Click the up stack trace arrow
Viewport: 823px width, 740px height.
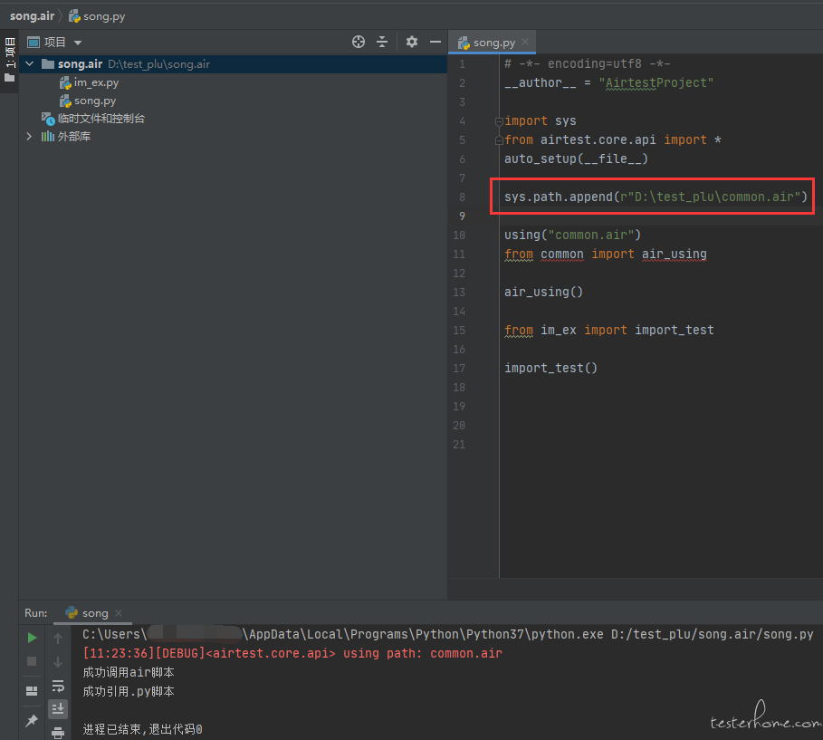[58, 639]
